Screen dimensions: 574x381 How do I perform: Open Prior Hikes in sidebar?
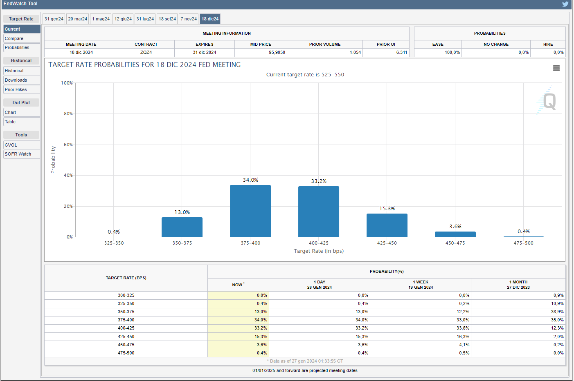pos(22,89)
